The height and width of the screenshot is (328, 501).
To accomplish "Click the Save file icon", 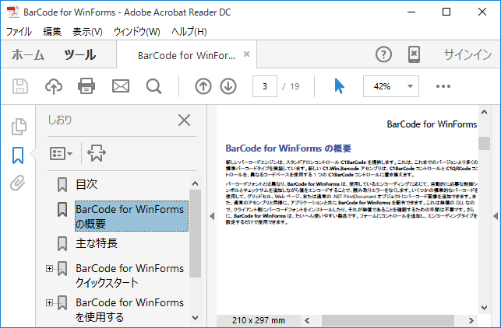I will [20, 86].
